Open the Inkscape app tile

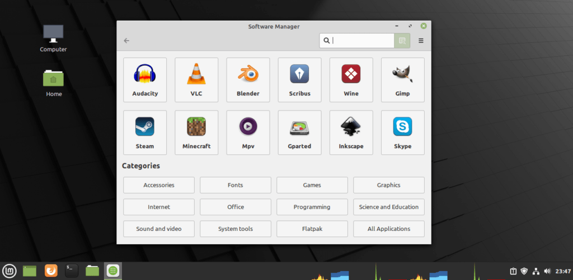tap(351, 133)
